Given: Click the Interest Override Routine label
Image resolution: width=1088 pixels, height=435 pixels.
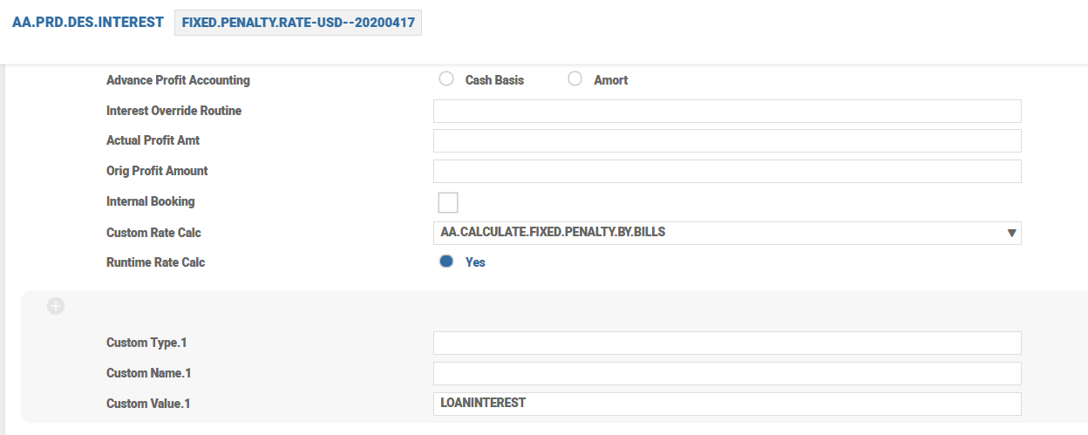Looking at the screenshot, I should (173, 111).
